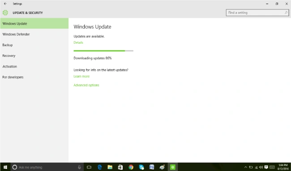
Task: Open Windows Defender settings
Action: pos(34,34)
